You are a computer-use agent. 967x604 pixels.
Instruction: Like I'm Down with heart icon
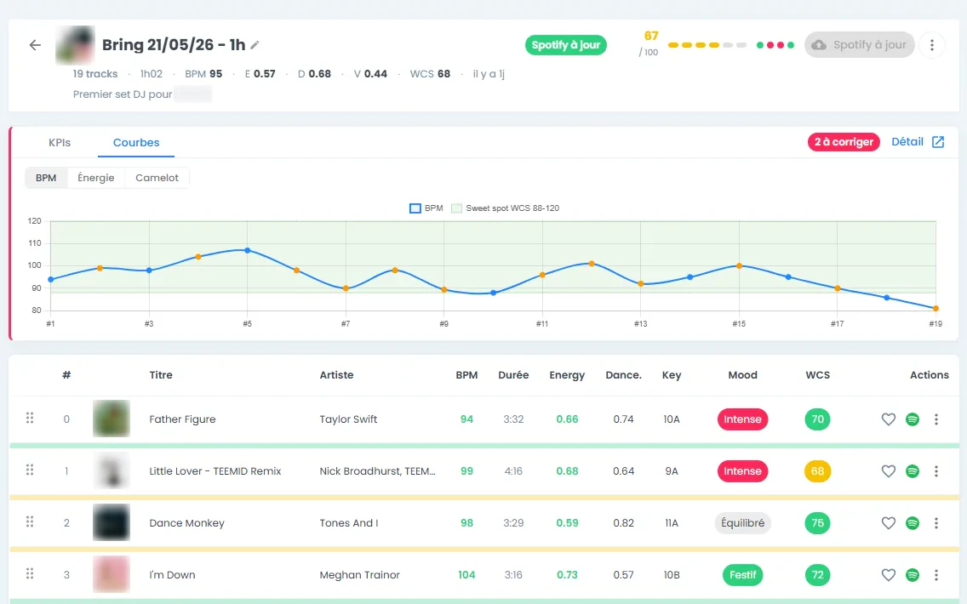pyautogui.click(x=888, y=575)
